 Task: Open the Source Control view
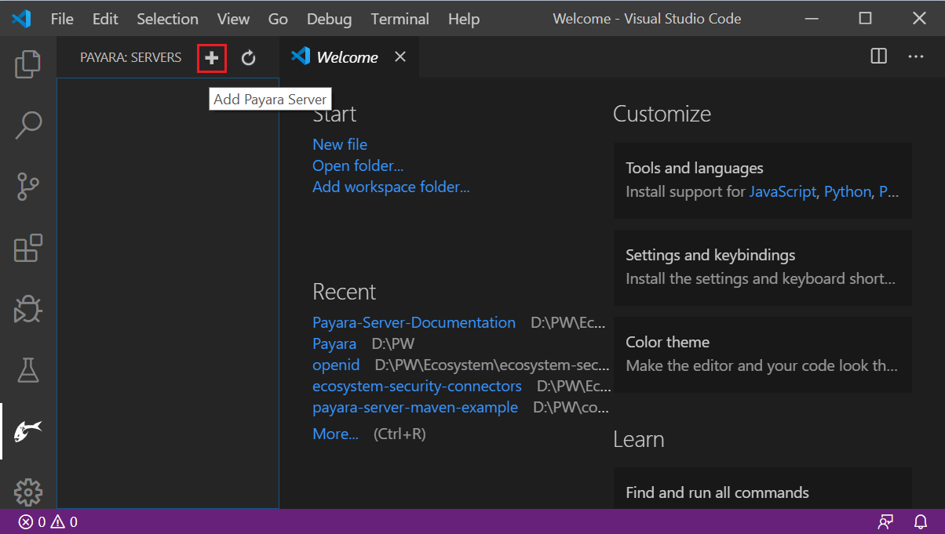coord(28,187)
